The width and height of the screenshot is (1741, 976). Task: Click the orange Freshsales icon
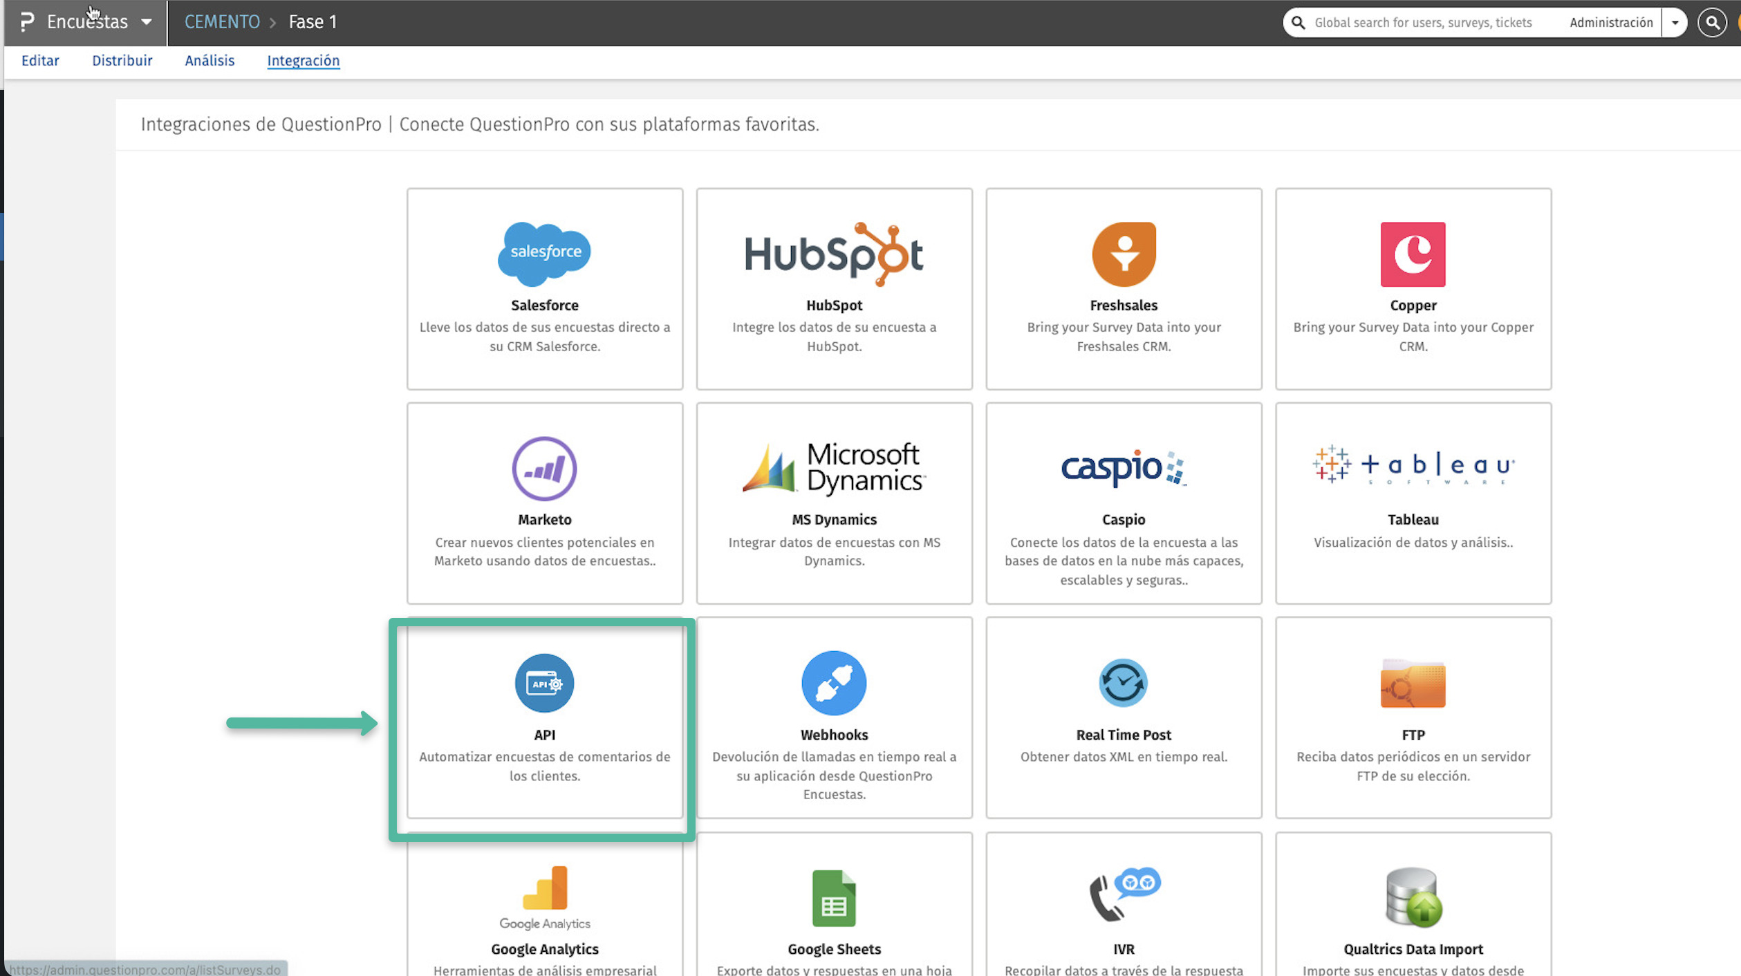click(1124, 254)
